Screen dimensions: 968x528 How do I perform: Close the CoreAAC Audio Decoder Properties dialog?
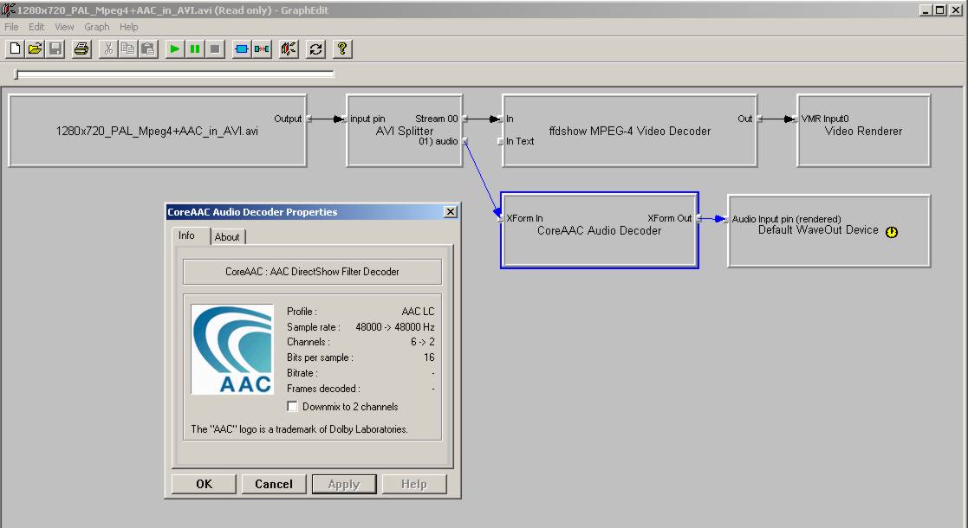coord(450,212)
